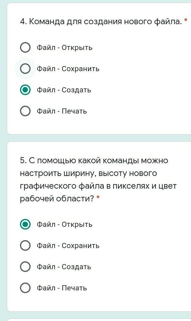The width and height of the screenshot is (191, 321).
Task: Click 'Файл - Открыть' label text in question 4
Action: [x=64, y=48]
